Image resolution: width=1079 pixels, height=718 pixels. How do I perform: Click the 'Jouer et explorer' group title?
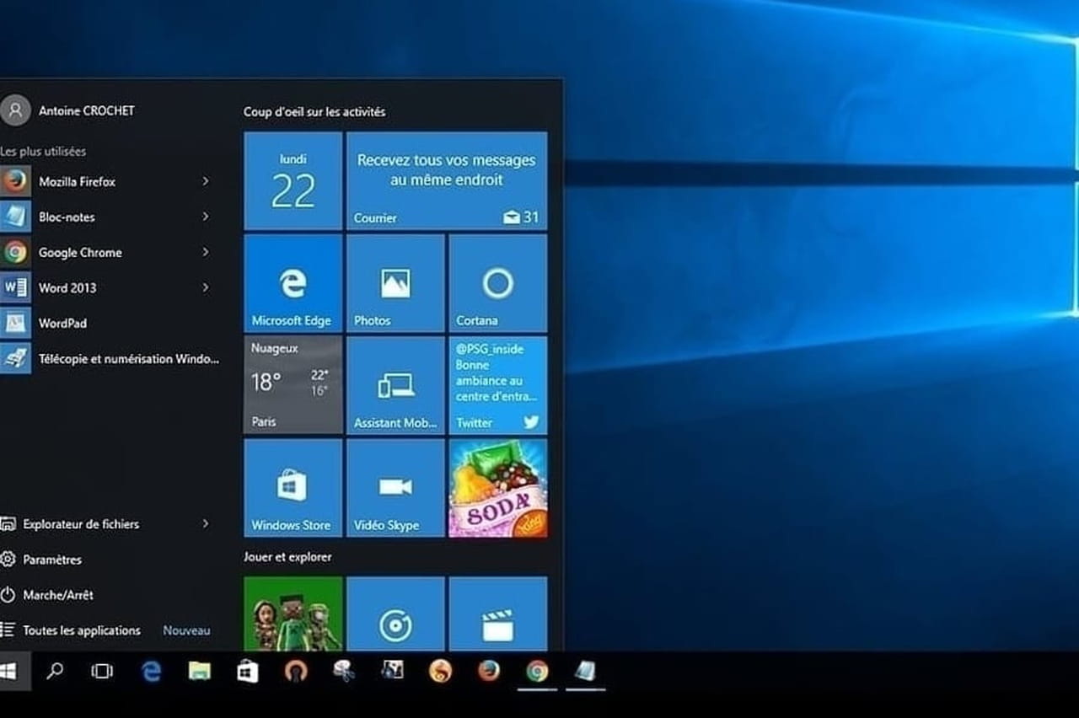pyautogui.click(x=287, y=557)
